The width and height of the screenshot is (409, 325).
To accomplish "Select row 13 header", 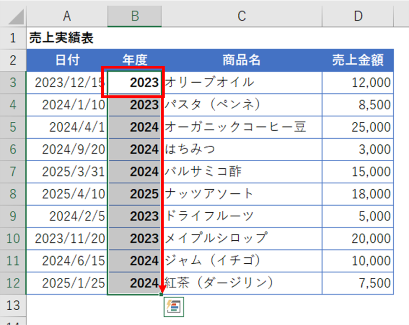I will pyautogui.click(x=13, y=306).
